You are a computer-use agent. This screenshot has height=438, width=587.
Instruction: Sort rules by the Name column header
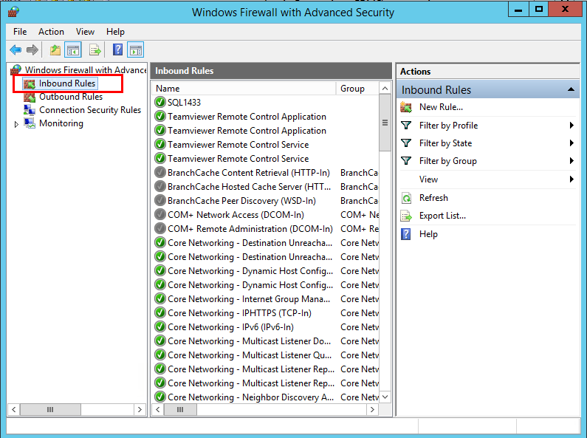(244, 89)
